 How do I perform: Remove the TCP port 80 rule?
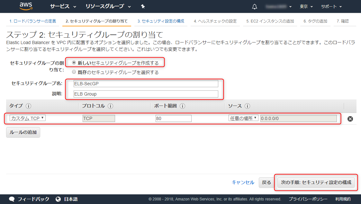point(350,118)
